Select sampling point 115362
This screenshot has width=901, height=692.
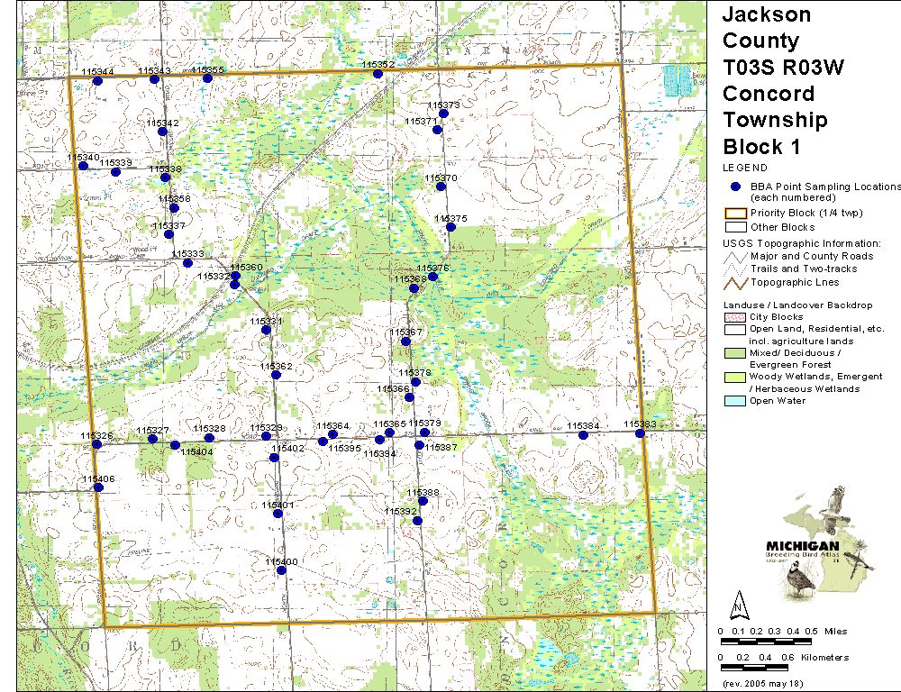tap(276, 375)
